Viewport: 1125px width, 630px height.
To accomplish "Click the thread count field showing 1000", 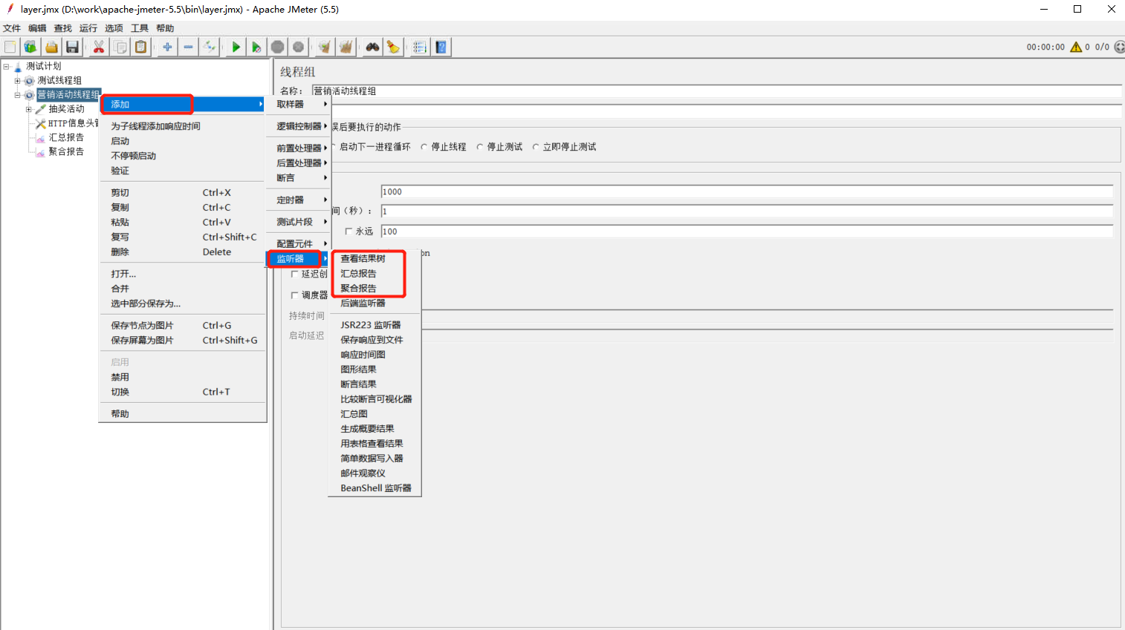I will (x=747, y=191).
